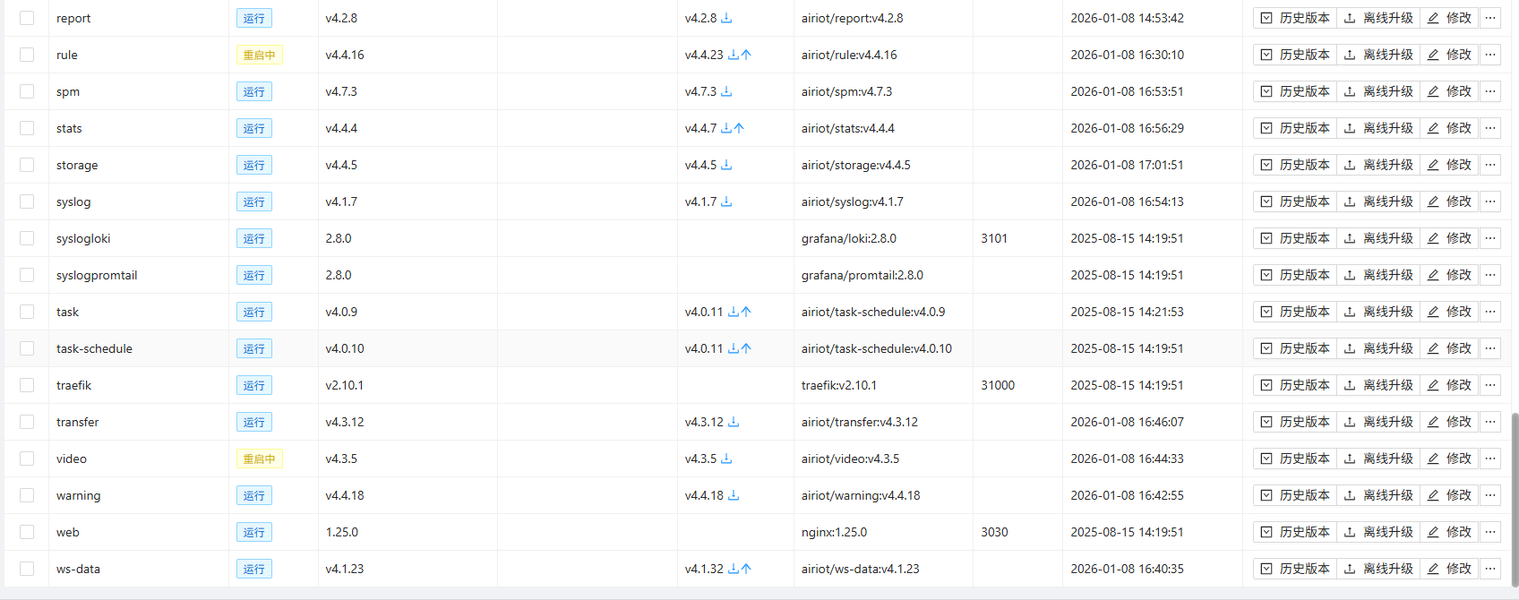Screen dimensions: 1519x600
Task: Click upgrade arrow icon next to rule v4.4.23
Action: tap(746, 55)
